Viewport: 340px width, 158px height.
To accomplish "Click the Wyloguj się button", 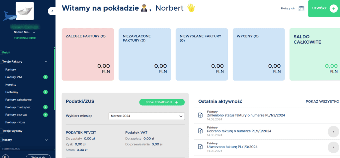I will pyautogui.click(x=38, y=156).
